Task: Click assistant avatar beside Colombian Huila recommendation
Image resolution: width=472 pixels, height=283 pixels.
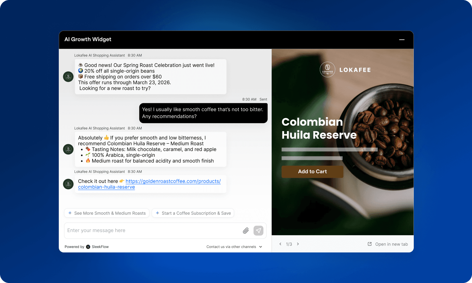Action: (68, 149)
